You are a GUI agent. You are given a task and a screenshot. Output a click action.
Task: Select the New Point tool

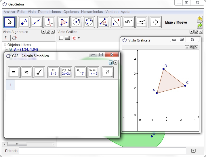click(x=24, y=22)
